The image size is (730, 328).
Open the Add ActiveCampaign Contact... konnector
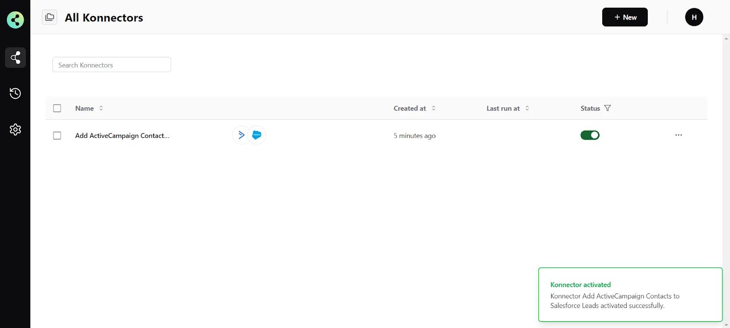[122, 136]
